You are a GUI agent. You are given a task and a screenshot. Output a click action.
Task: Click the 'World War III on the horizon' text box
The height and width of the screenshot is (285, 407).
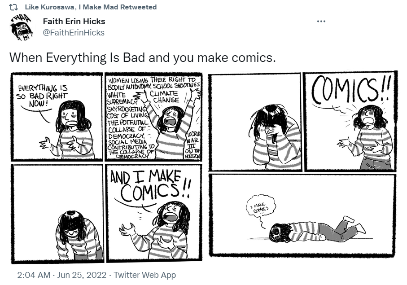pyautogui.click(x=193, y=145)
